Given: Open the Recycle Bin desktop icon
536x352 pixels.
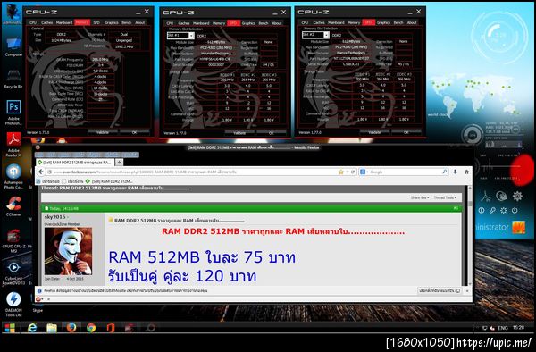Looking at the screenshot, I should coord(13,79).
